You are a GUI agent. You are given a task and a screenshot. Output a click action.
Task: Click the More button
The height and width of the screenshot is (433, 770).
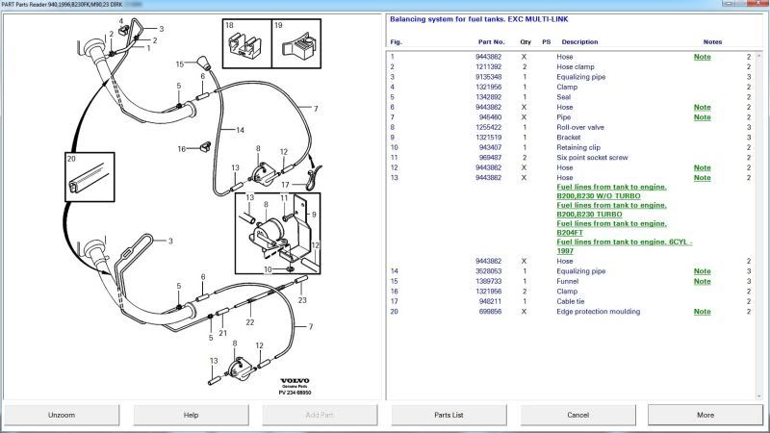click(x=706, y=415)
